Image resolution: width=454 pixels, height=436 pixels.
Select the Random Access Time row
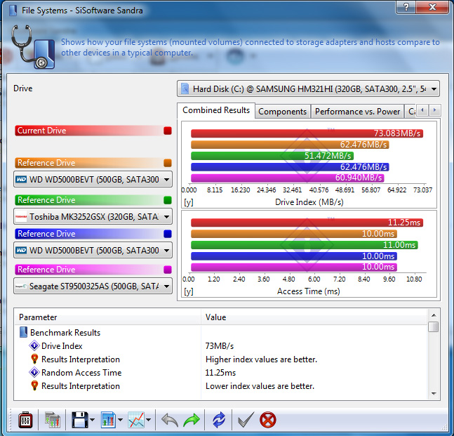[221, 372]
